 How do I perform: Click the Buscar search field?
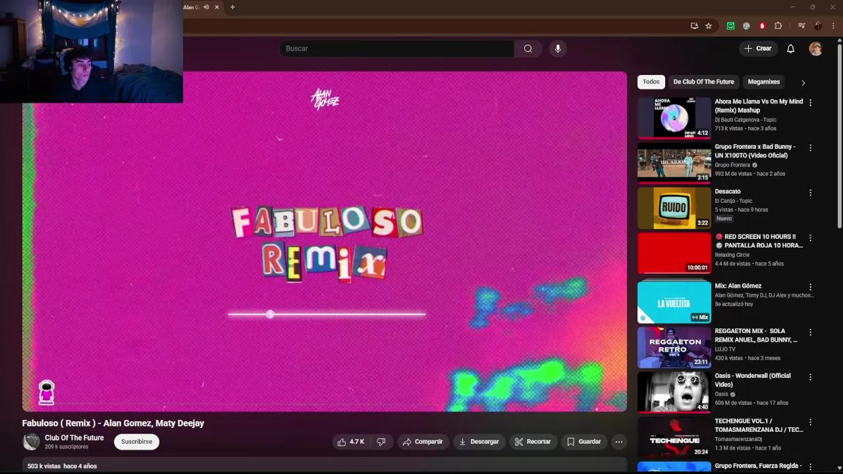397,49
